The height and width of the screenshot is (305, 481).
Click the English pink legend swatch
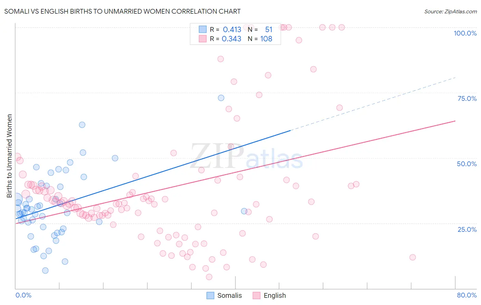(x=257, y=295)
